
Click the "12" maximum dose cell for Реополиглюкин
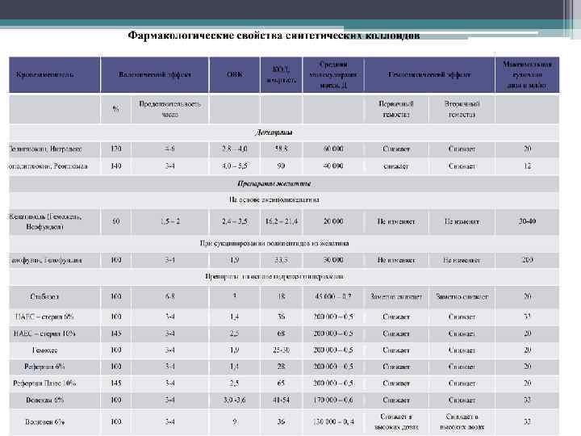click(527, 166)
